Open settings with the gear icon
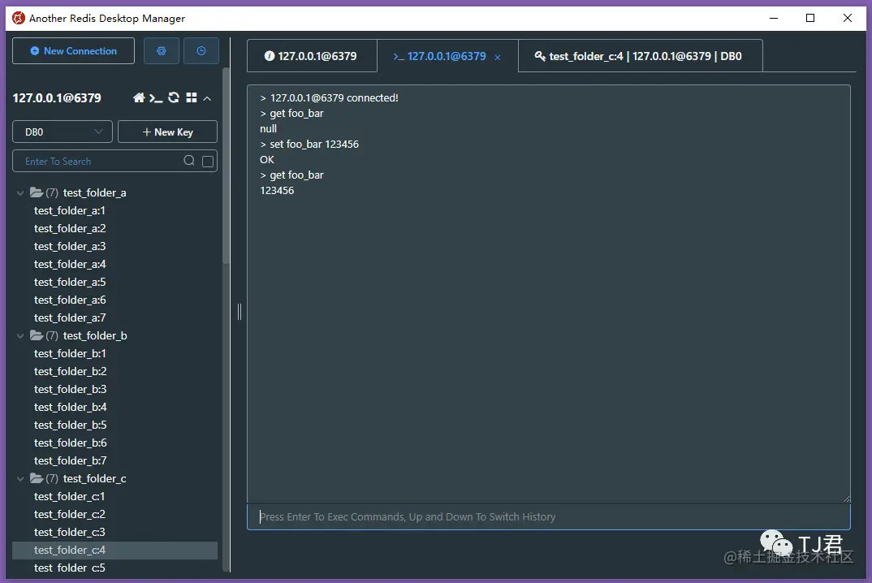This screenshot has height=583, width=872. pos(162,50)
